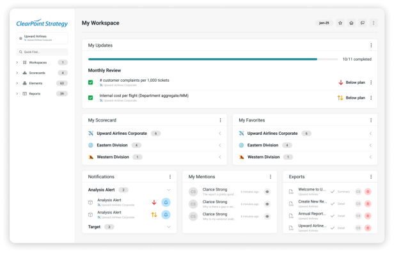Expand Elements in the sidebar
The width and height of the screenshot is (394, 253).
(17, 83)
